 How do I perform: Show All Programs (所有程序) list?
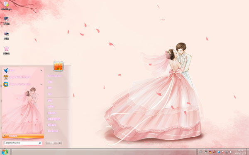[23, 136]
